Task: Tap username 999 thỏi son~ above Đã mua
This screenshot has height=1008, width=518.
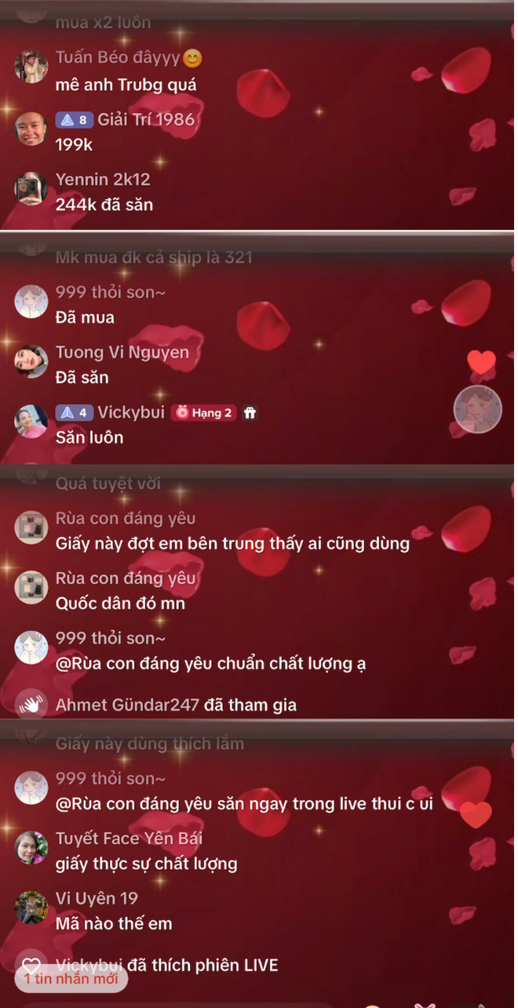Action: coord(111,293)
